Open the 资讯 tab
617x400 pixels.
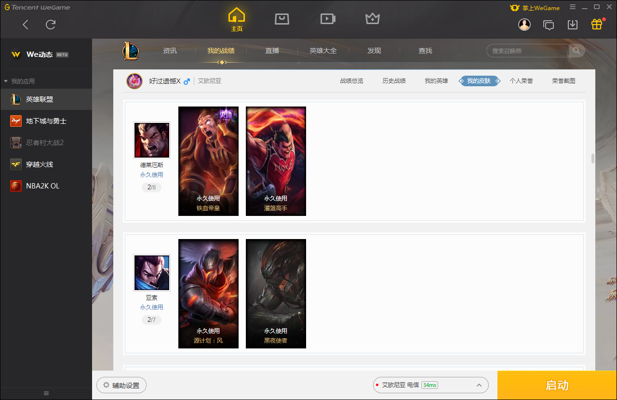(x=170, y=51)
